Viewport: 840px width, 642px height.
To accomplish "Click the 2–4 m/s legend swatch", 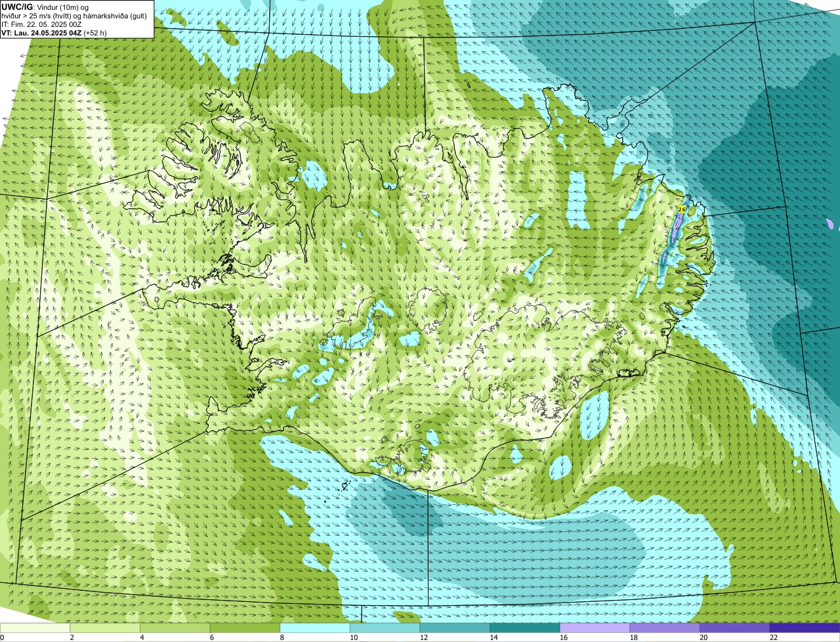I will (x=105, y=628).
